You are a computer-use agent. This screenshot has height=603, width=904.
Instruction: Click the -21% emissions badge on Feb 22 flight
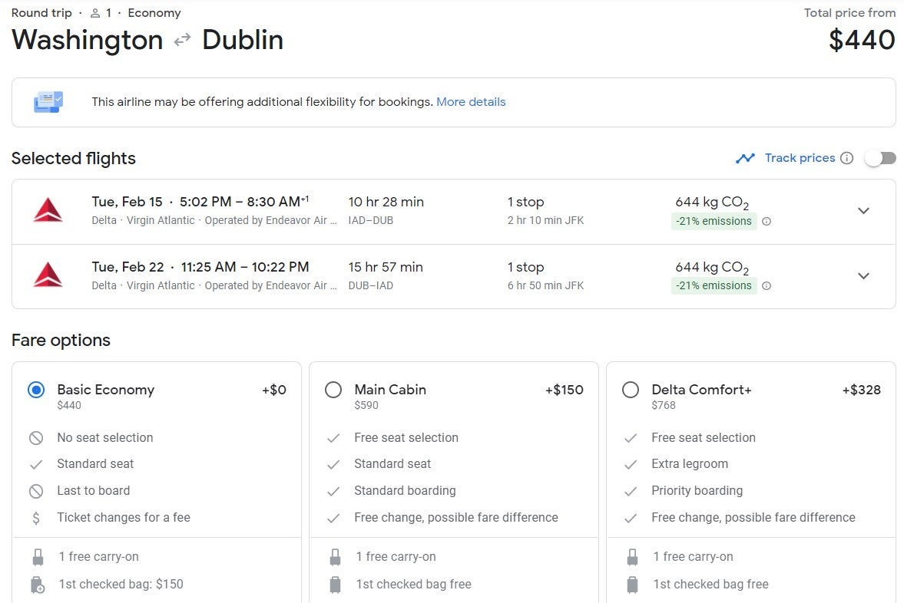(x=714, y=285)
